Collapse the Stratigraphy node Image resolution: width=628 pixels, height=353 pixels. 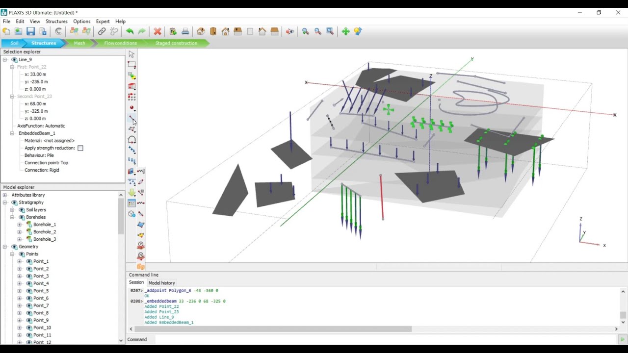coord(5,202)
